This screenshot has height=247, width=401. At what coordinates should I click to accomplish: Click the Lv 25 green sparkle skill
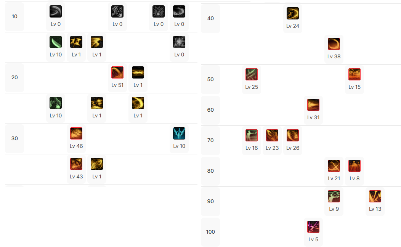(252, 74)
